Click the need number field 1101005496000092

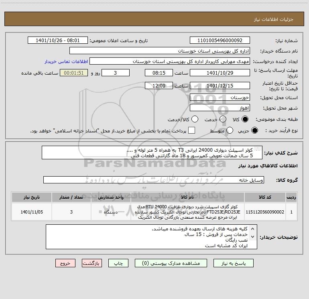click(x=220, y=41)
